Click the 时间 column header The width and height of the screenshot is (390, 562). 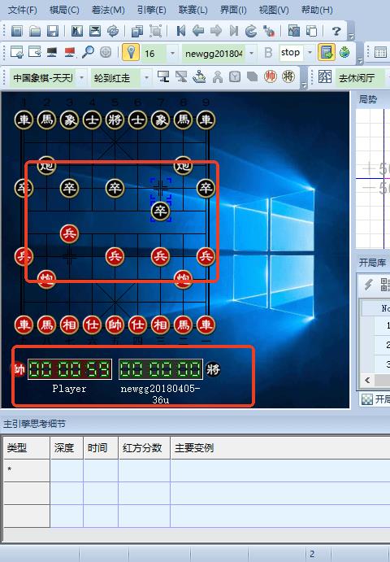coord(101,448)
